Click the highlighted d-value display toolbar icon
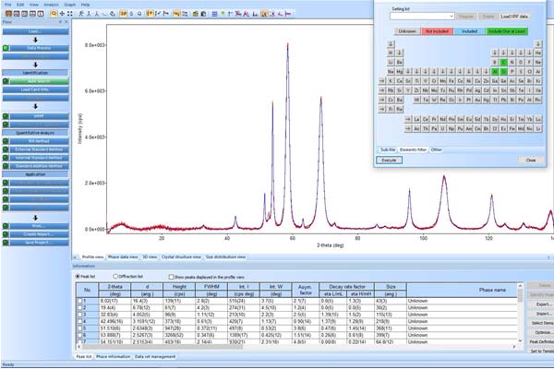The image size is (554, 369). pos(123,14)
